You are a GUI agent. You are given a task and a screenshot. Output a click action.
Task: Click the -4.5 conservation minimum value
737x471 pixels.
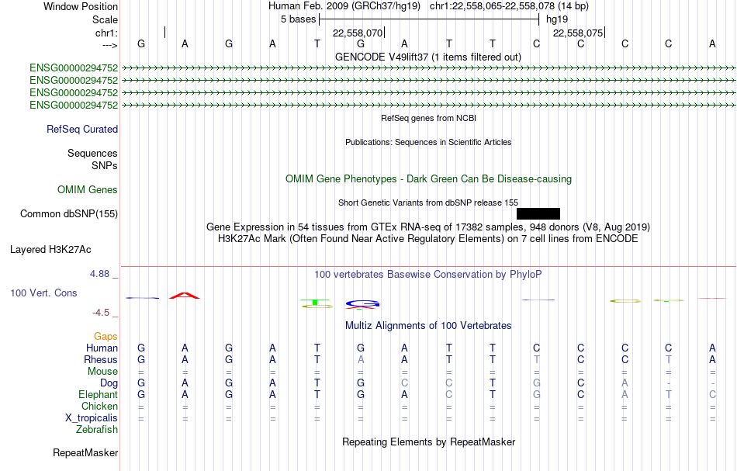[101, 312]
